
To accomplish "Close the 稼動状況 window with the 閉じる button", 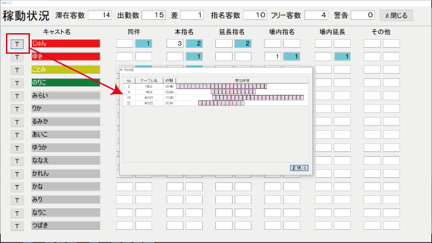I will (x=396, y=15).
